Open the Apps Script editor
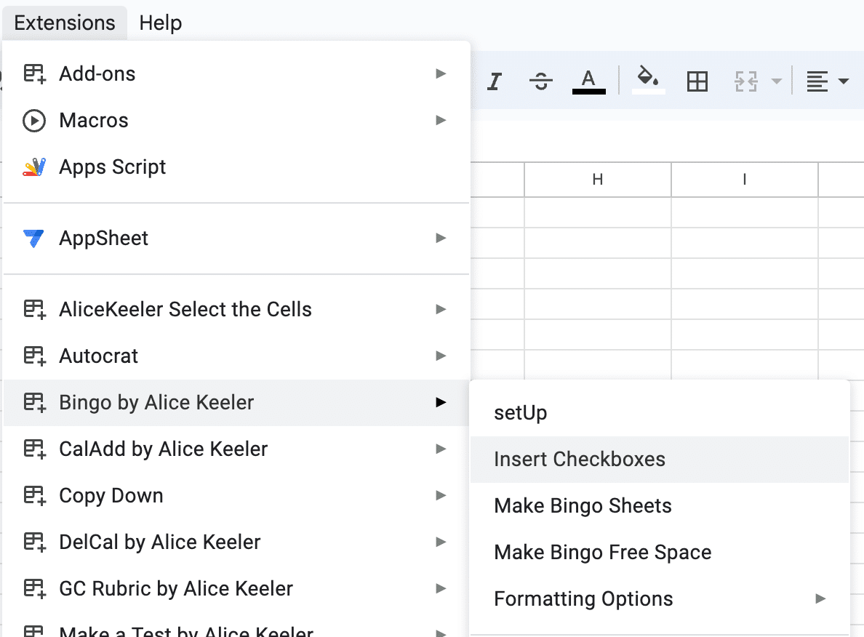The height and width of the screenshot is (637, 864). tap(111, 167)
